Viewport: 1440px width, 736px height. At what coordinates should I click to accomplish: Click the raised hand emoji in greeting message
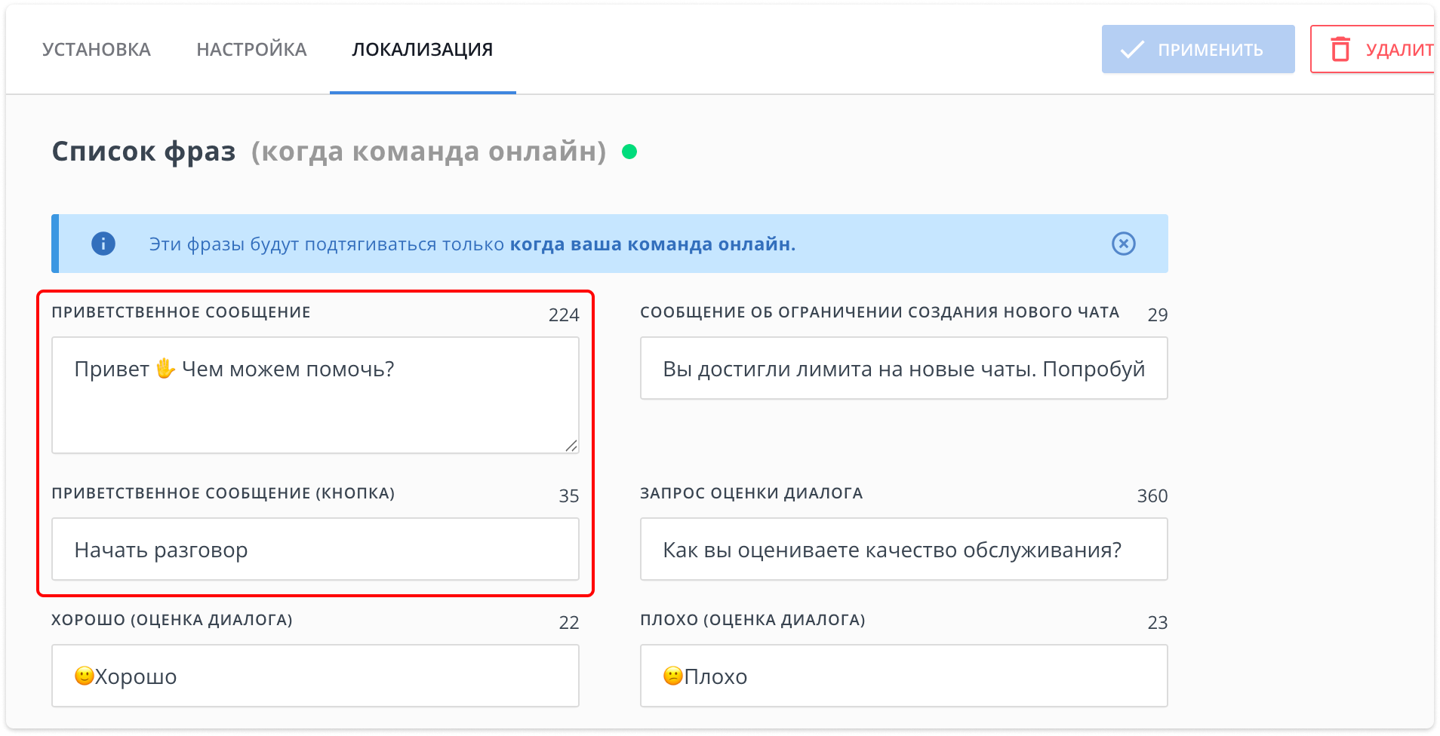[165, 369]
